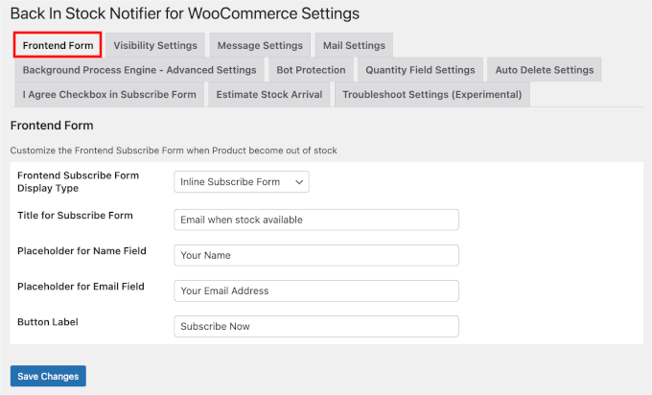This screenshot has height=395, width=652.
Task: Click the 'Frontend Form' section heading
Action: (52, 126)
